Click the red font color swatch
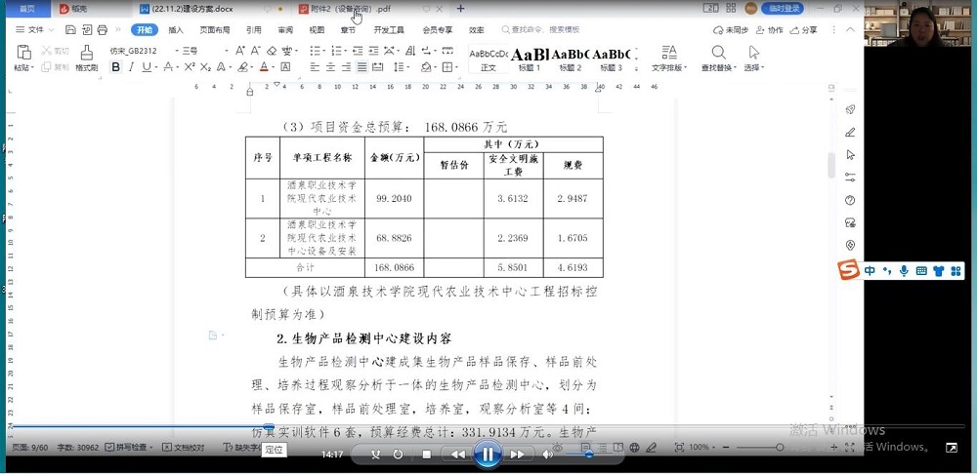This screenshot has height=474, width=977. 264,67
